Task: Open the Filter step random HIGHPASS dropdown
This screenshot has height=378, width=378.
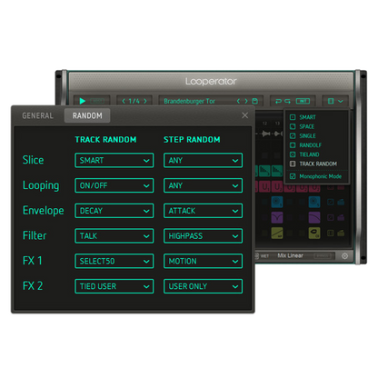Action: (203, 236)
